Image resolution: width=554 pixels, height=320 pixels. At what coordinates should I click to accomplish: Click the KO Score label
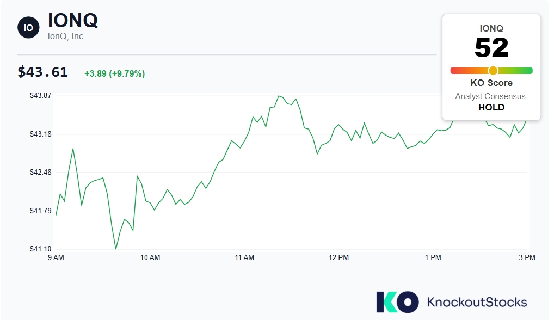pyautogui.click(x=491, y=83)
